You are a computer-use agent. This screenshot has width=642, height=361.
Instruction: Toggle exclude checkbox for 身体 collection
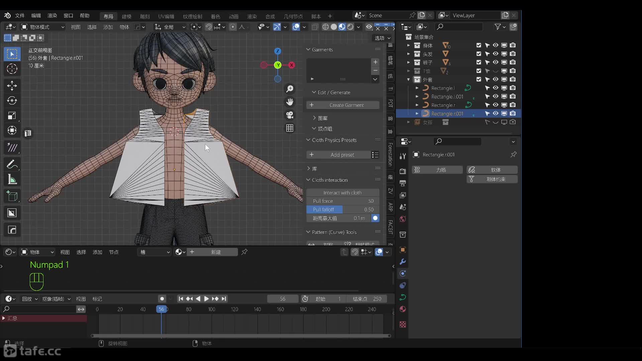[479, 45]
